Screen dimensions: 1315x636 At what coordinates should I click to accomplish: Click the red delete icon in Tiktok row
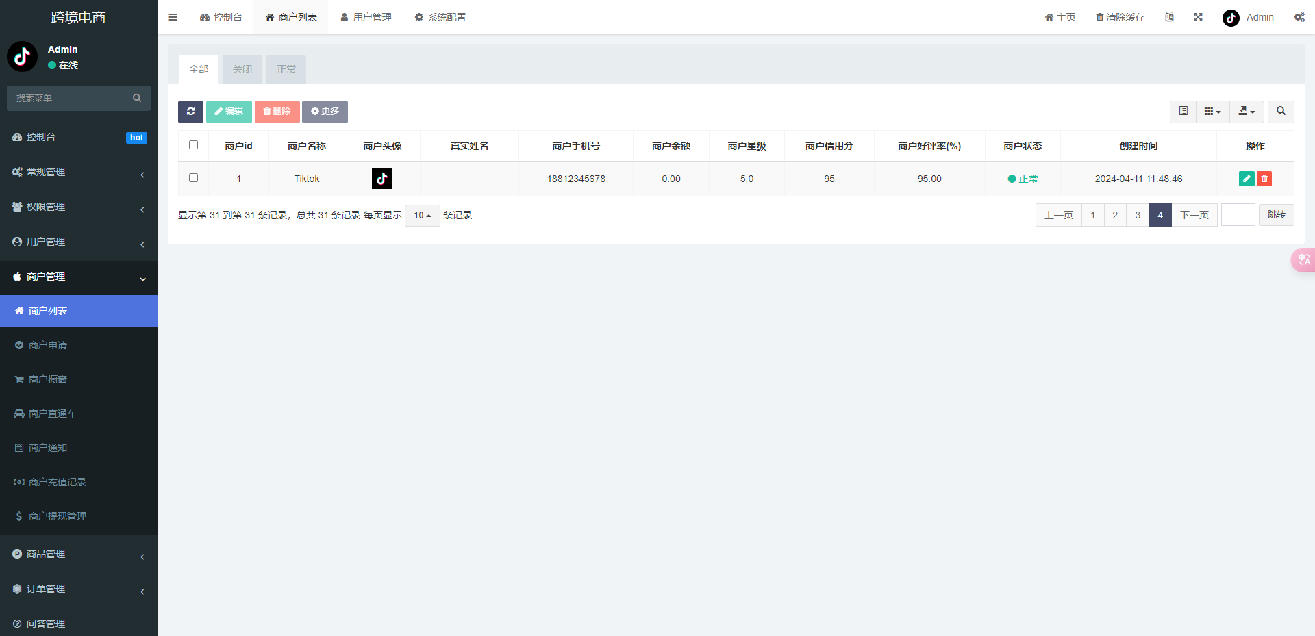coord(1264,179)
